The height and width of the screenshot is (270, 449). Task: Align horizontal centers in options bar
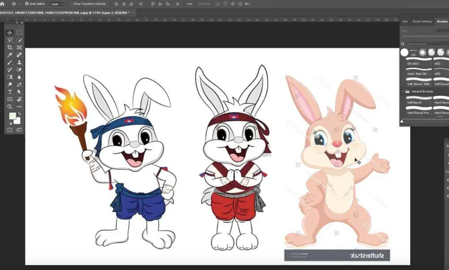[x=124, y=4]
